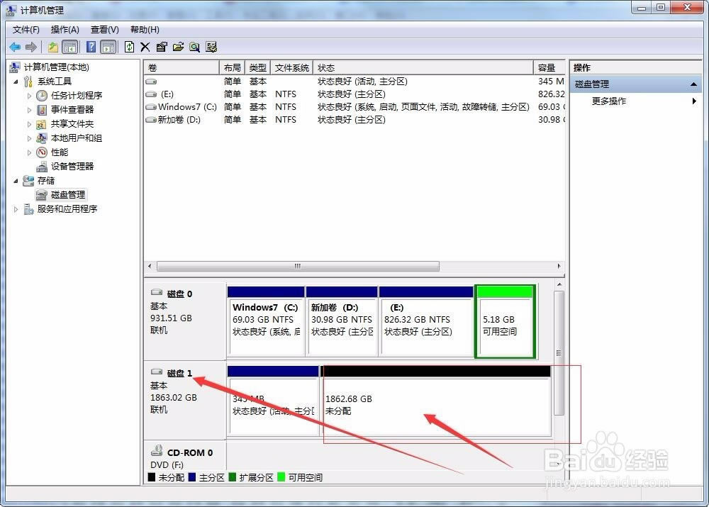The height and width of the screenshot is (507, 709).
Task: Open the 查看(V) menu
Action: coord(104,30)
